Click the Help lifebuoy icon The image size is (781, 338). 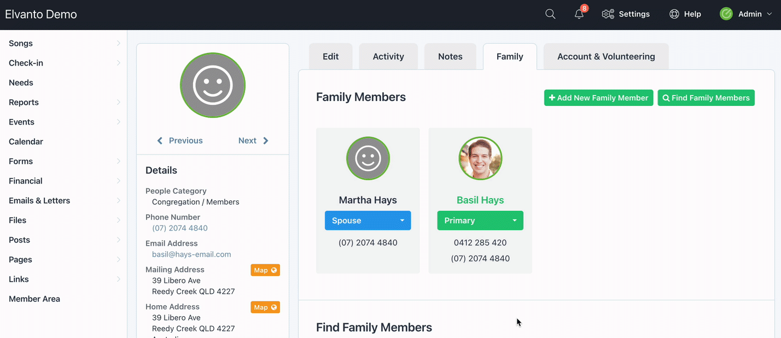click(x=674, y=14)
